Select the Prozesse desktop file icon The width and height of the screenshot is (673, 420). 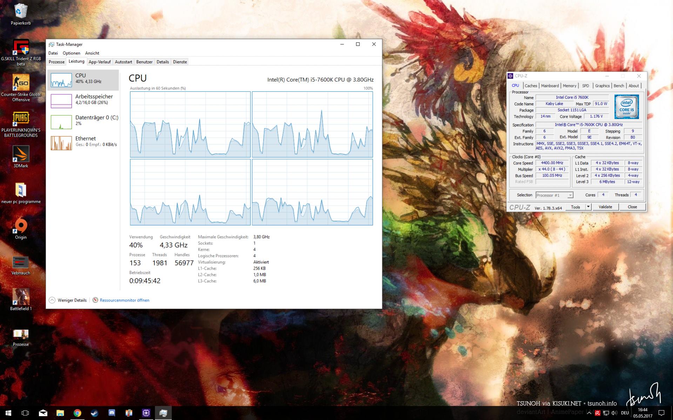(21, 337)
